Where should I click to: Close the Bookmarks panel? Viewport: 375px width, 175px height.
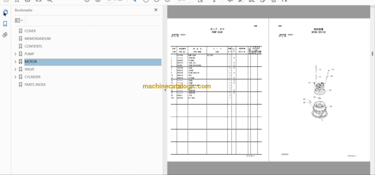156,10
